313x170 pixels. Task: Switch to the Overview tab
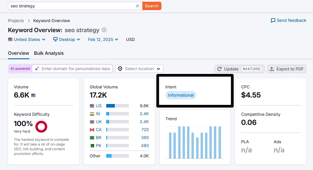tap(19, 53)
